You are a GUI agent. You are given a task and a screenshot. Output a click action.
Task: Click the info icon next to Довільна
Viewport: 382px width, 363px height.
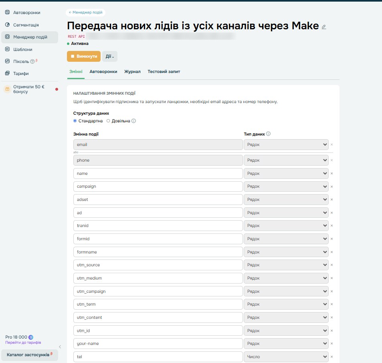133,121
